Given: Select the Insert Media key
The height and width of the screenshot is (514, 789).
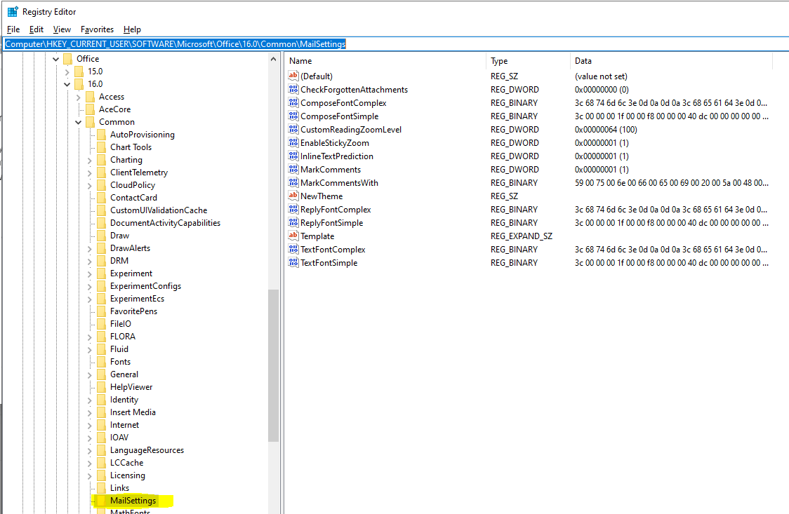Looking at the screenshot, I should [x=133, y=412].
